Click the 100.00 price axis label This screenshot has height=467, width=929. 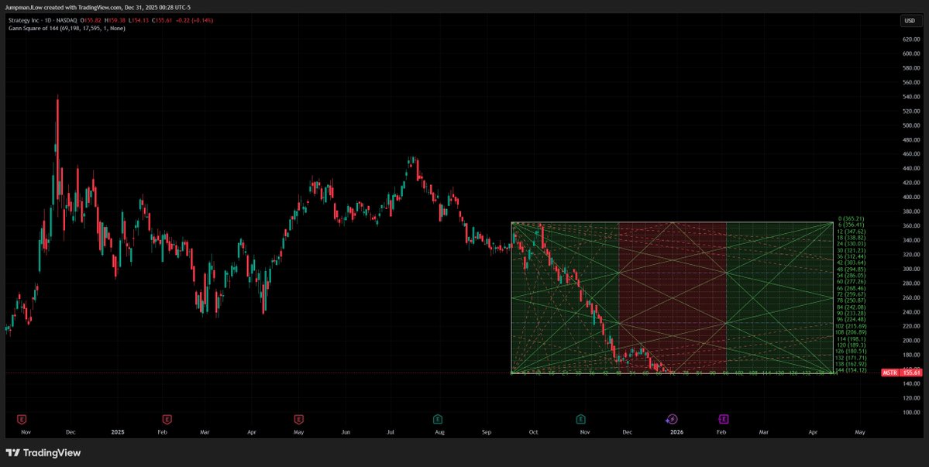tap(910, 413)
